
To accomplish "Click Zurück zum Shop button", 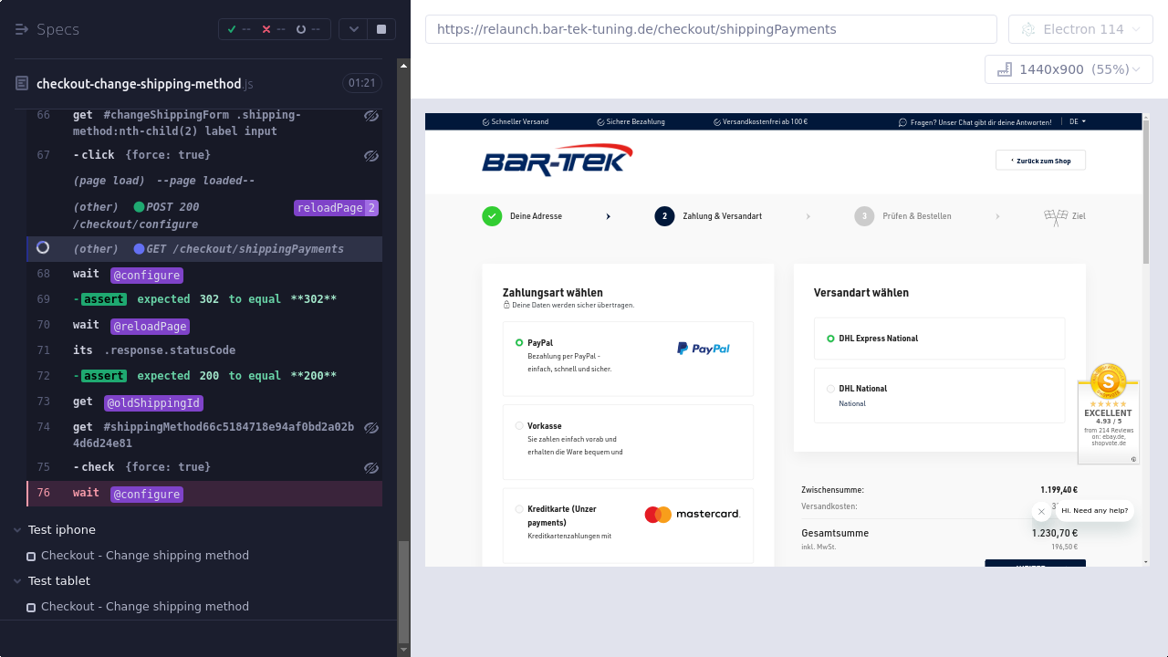I will point(1040,161).
